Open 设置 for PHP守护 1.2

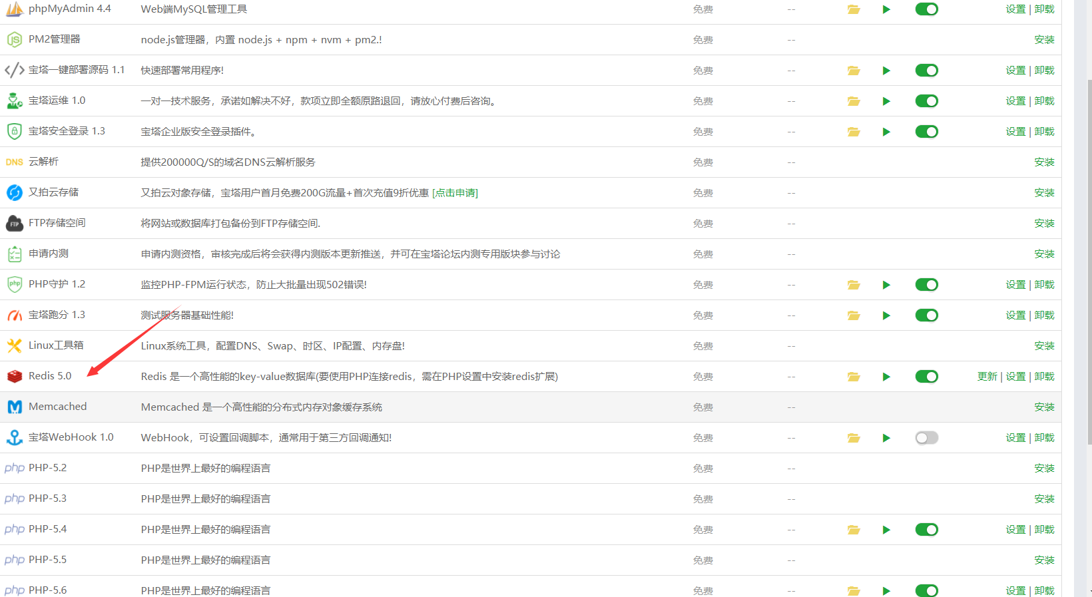click(1015, 285)
